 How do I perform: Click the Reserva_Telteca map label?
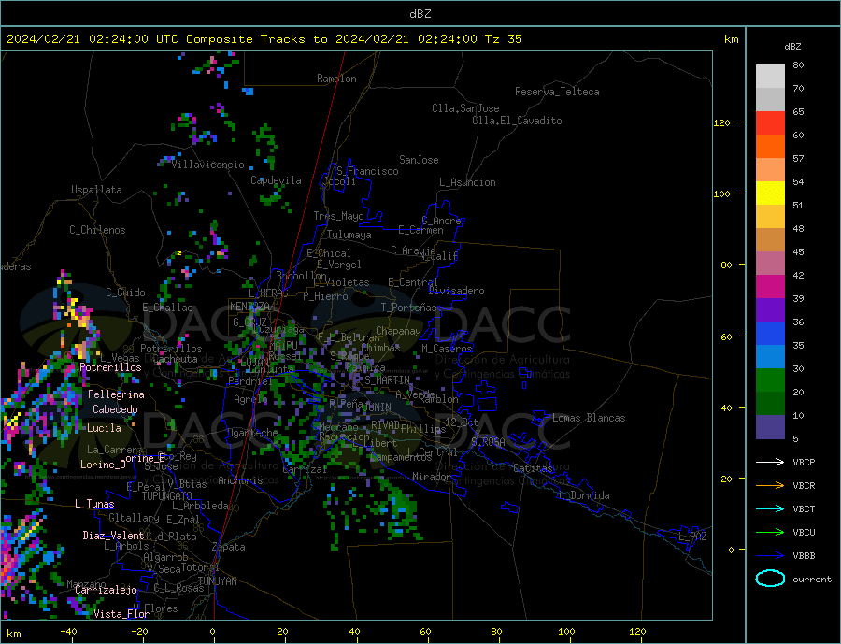click(557, 92)
